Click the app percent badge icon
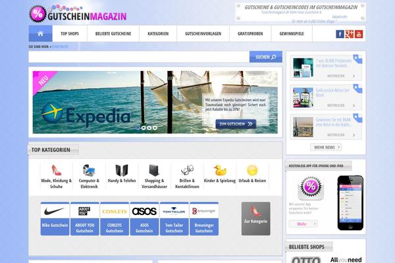 (311, 187)
